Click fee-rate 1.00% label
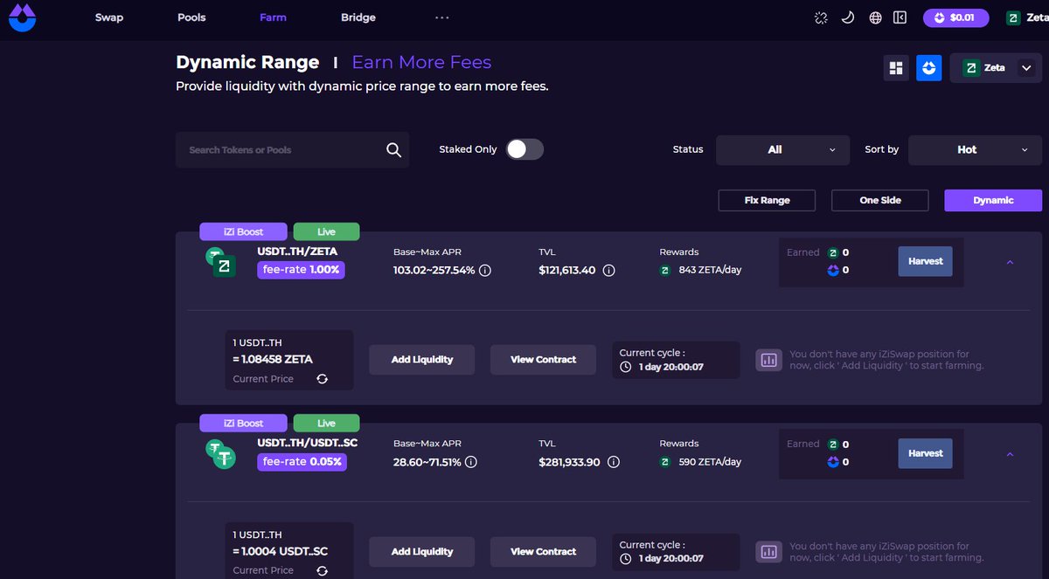This screenshot has width=1049, height=579. click(x=302, y=270)
